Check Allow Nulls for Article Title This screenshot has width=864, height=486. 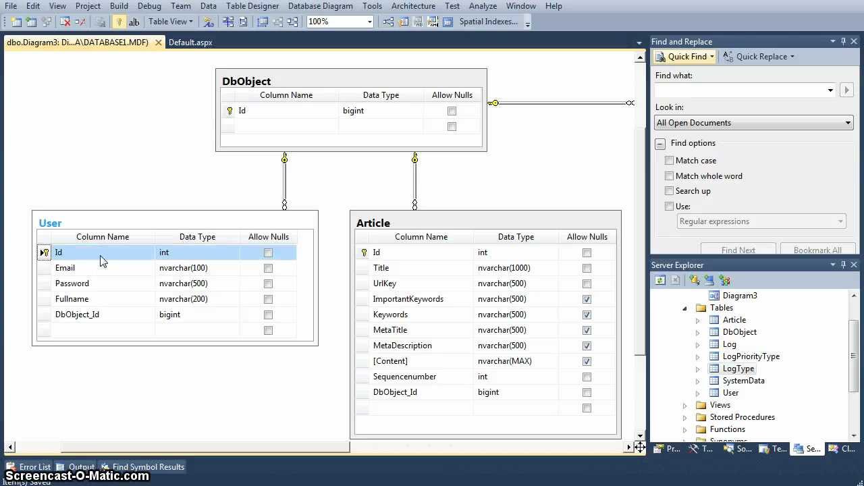click(x=587, y=268)
